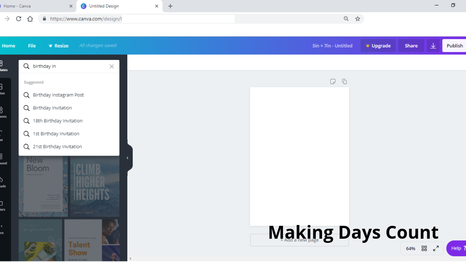Open the Elements sidebar tab

(x=2, y=112)
